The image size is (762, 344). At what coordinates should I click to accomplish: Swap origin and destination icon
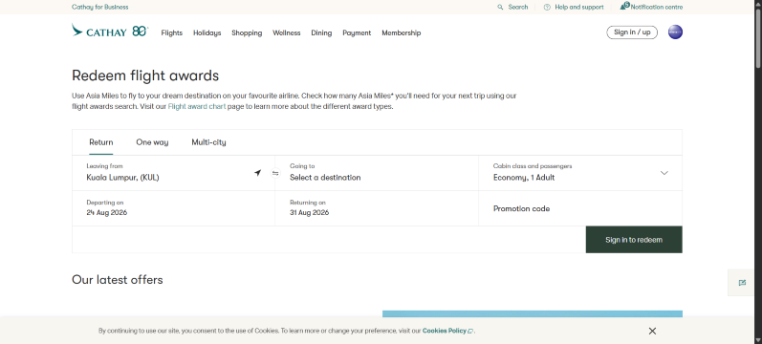[x=275, y=173]
